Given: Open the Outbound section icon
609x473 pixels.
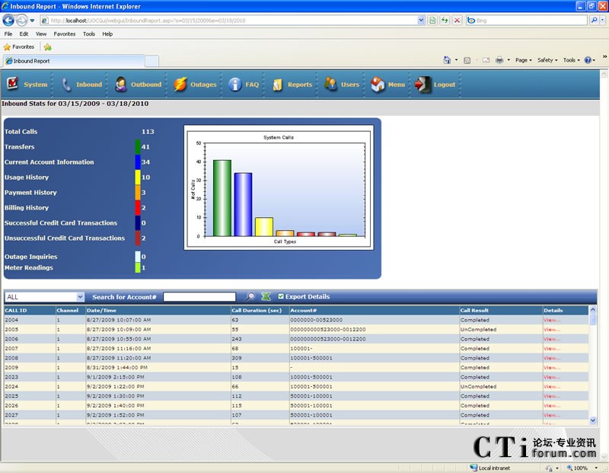Looking at the screenshot, I should click(121, 85).
